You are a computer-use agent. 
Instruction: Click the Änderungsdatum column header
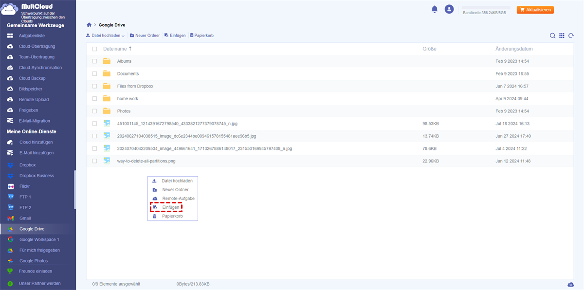coord(514,49)
